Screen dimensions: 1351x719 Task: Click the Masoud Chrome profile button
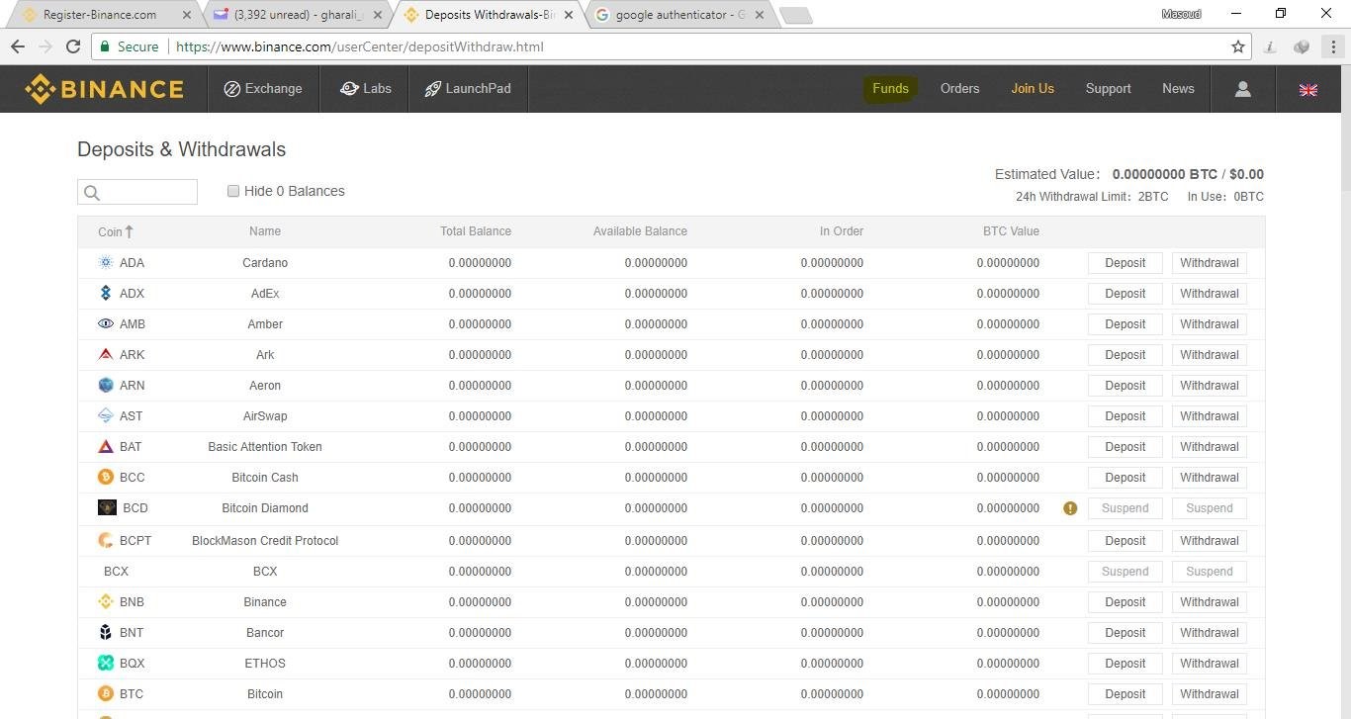(1183, 14)
